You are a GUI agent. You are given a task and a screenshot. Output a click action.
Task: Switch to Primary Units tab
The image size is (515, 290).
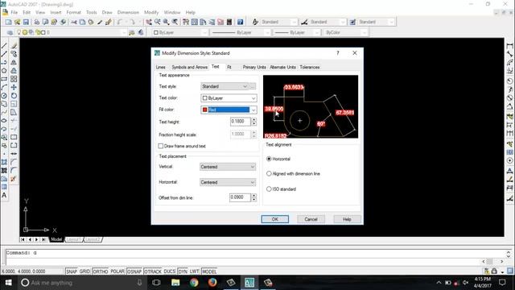(x=254, y=67)
